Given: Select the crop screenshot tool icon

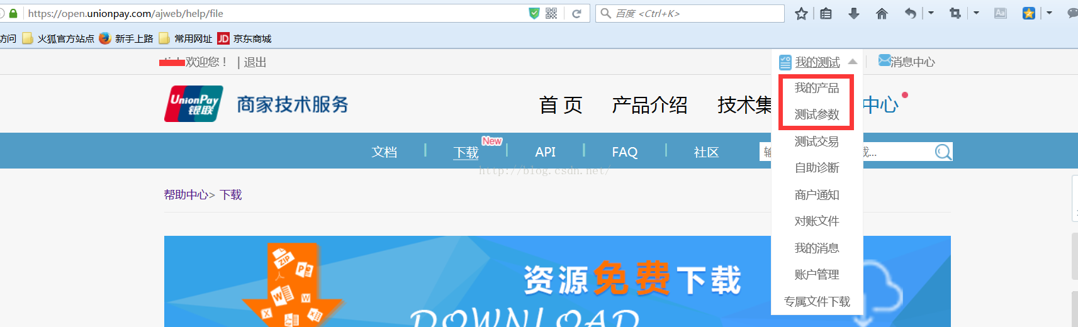Looking at the screenshot, I should tap(955, 13).
